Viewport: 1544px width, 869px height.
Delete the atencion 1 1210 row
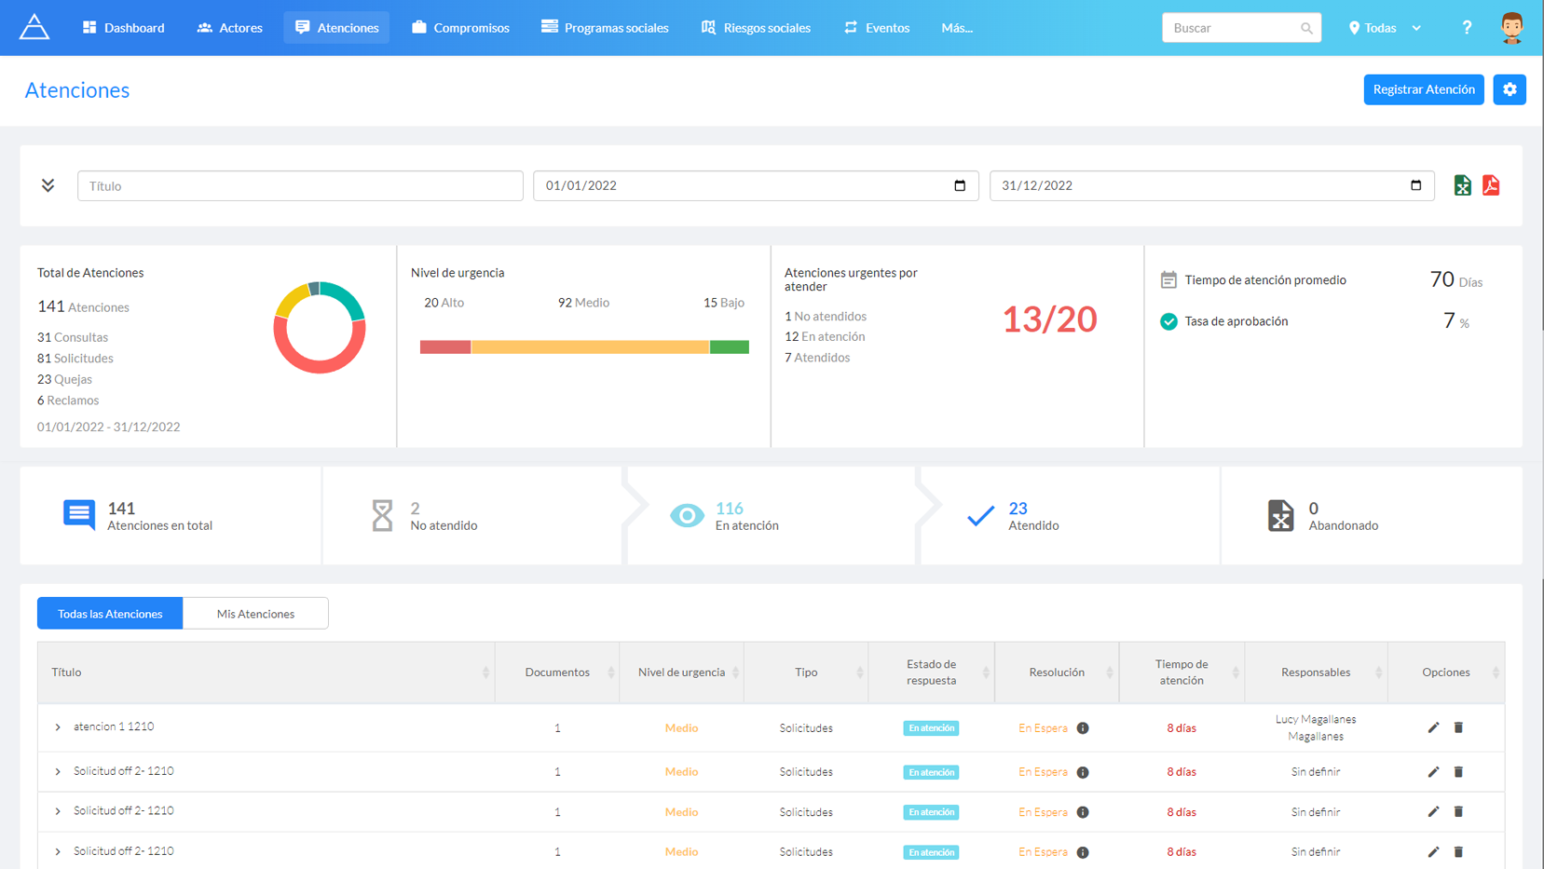pos(1458,727)
